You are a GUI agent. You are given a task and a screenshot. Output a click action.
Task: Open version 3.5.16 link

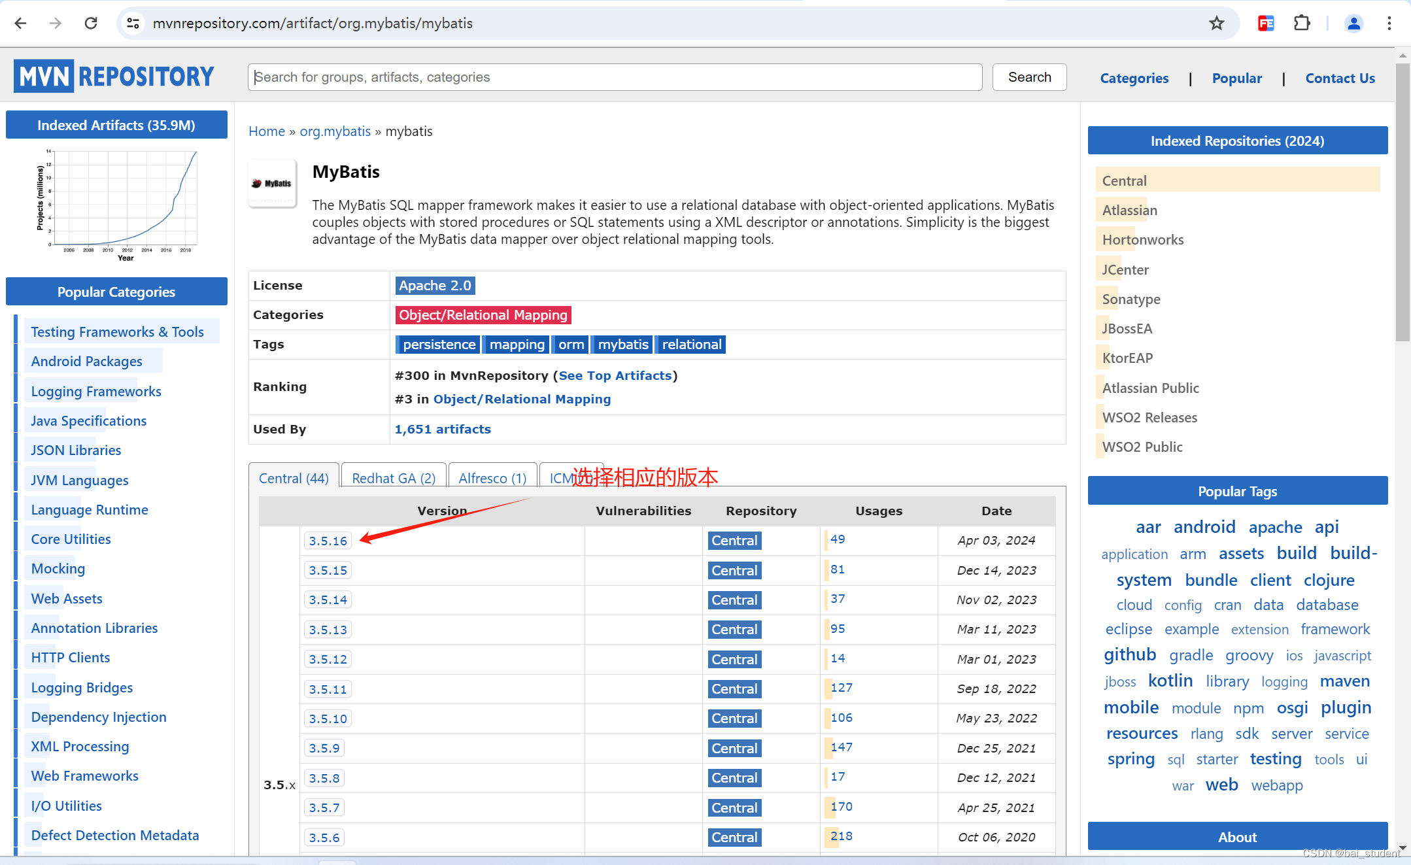(328, 541)
